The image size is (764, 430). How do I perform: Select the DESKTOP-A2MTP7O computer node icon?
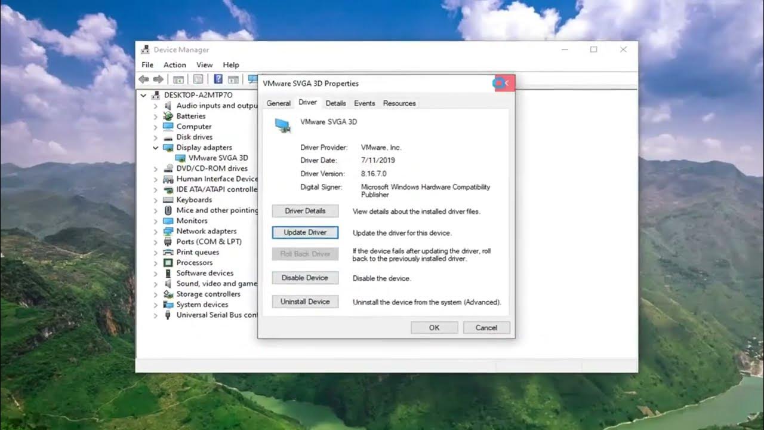pyautogui.click(x=157, y=95)
